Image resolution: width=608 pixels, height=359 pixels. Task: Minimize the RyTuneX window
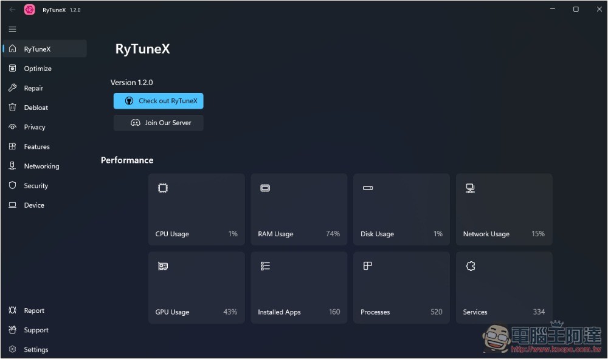[553, 9]
